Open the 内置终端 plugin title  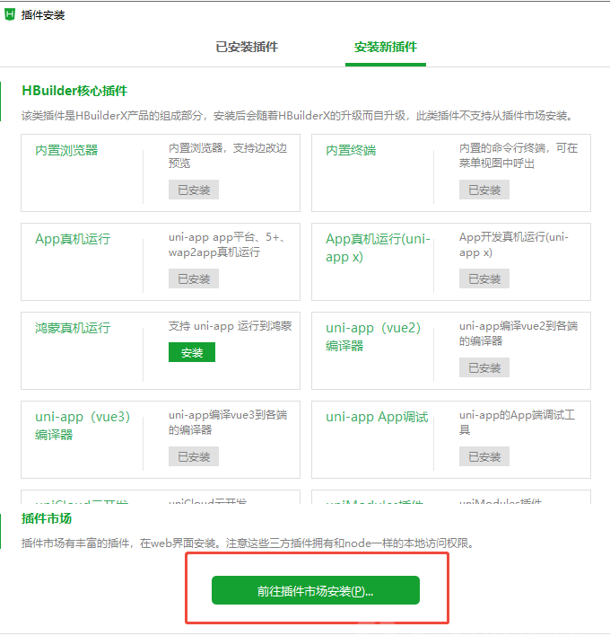[351, 151]
